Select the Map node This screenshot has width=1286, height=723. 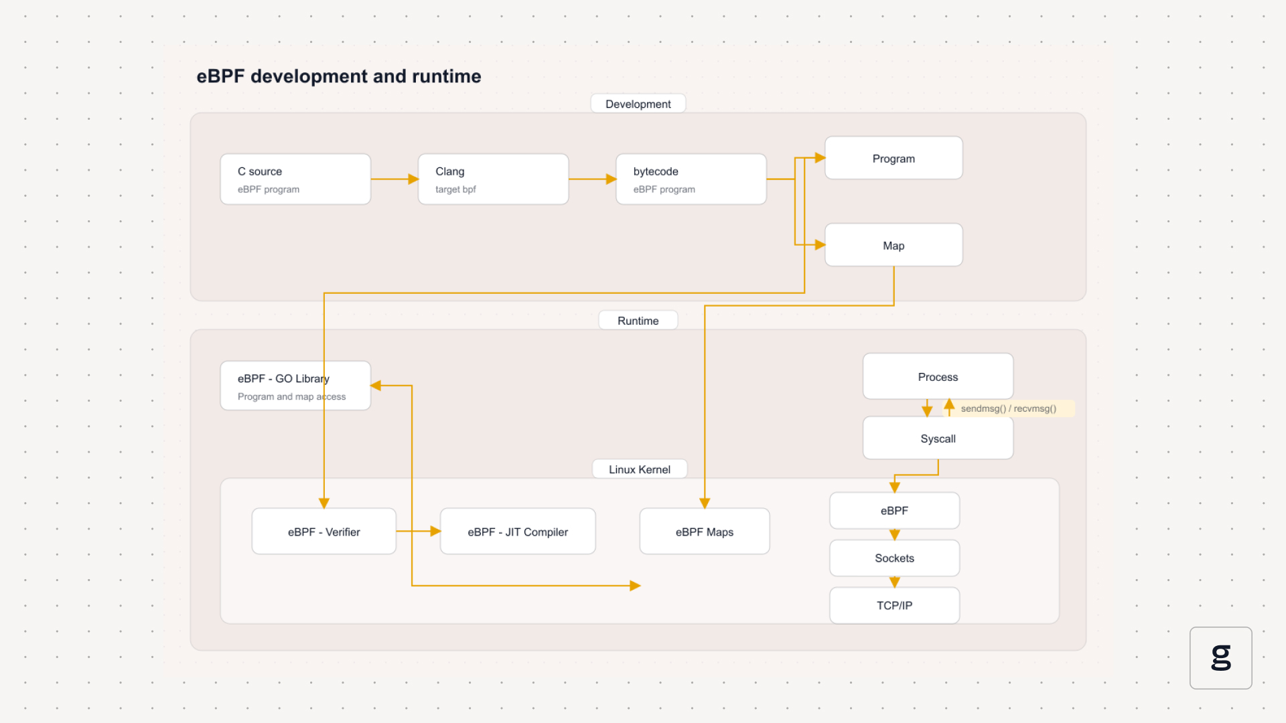[894, 245]
